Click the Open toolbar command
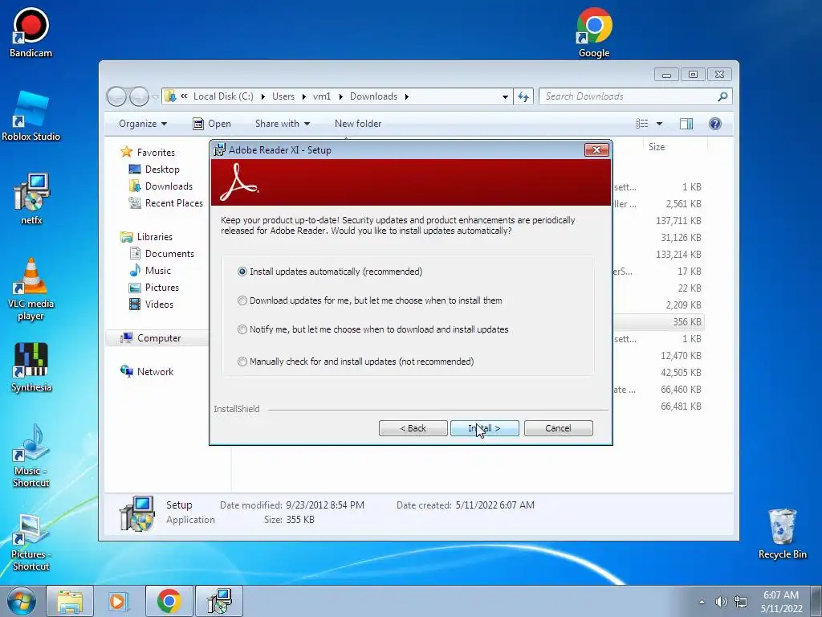 click(x=212, y=124)
